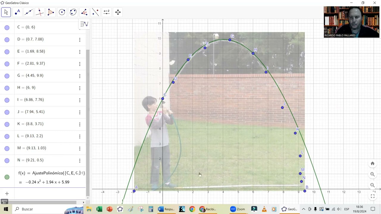Open the algebra view style bar

click(x=84, y=24)
